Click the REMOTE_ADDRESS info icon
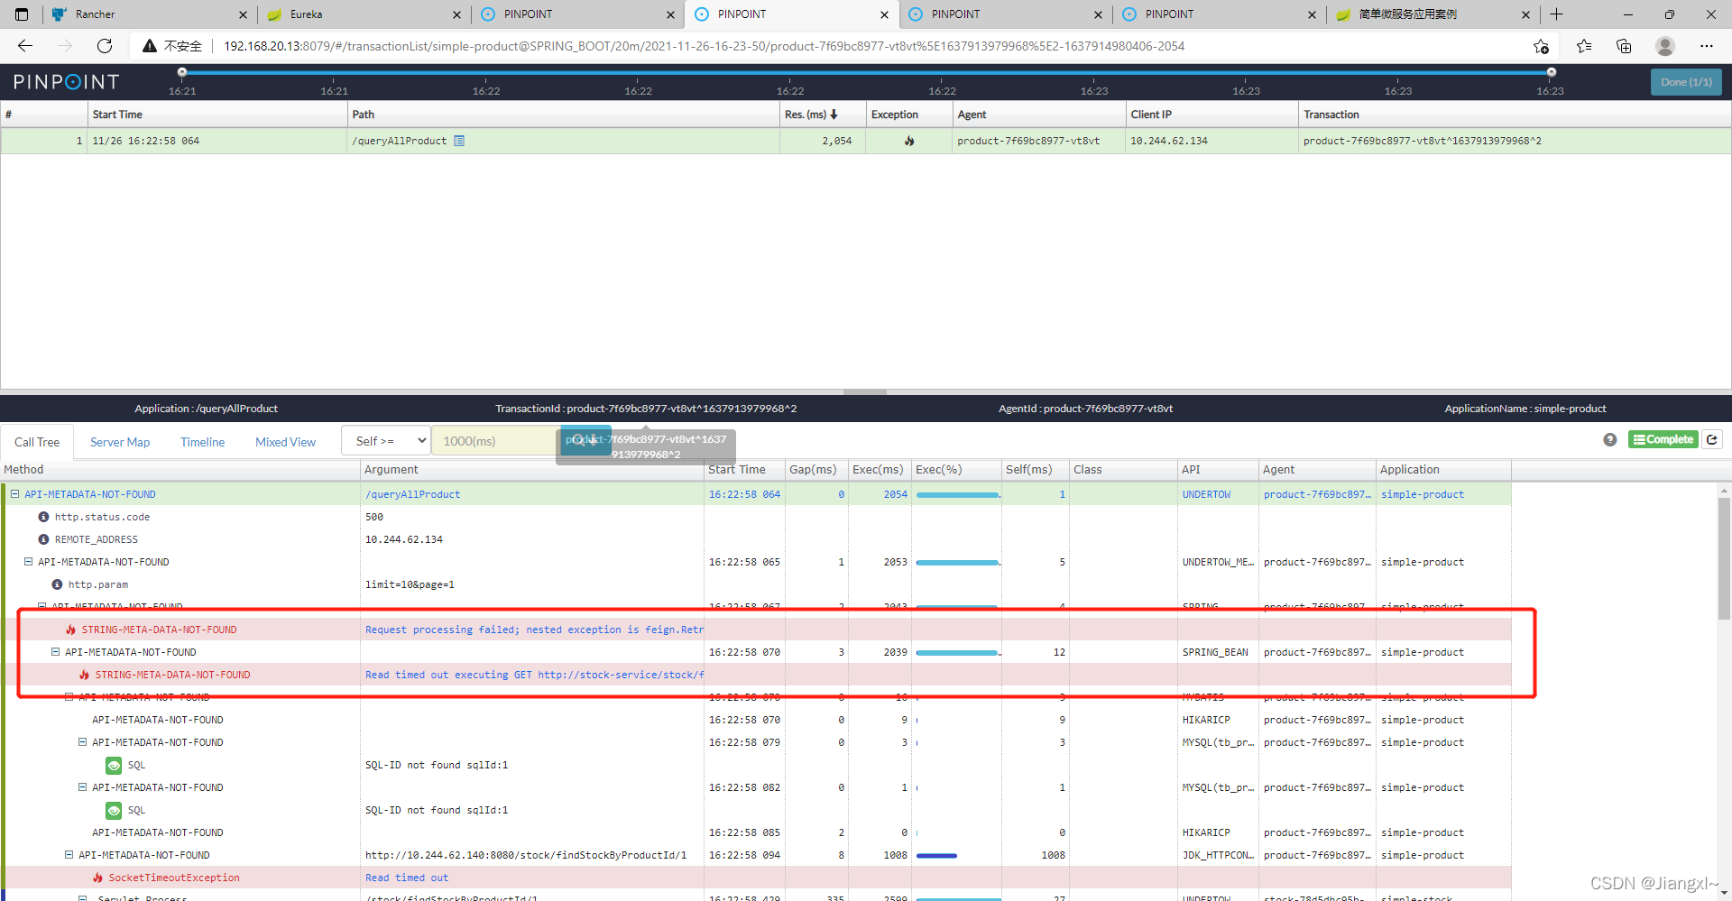The height and width of the screenshot is (901, 1732). pyautogui.click(x=43, y=539)
